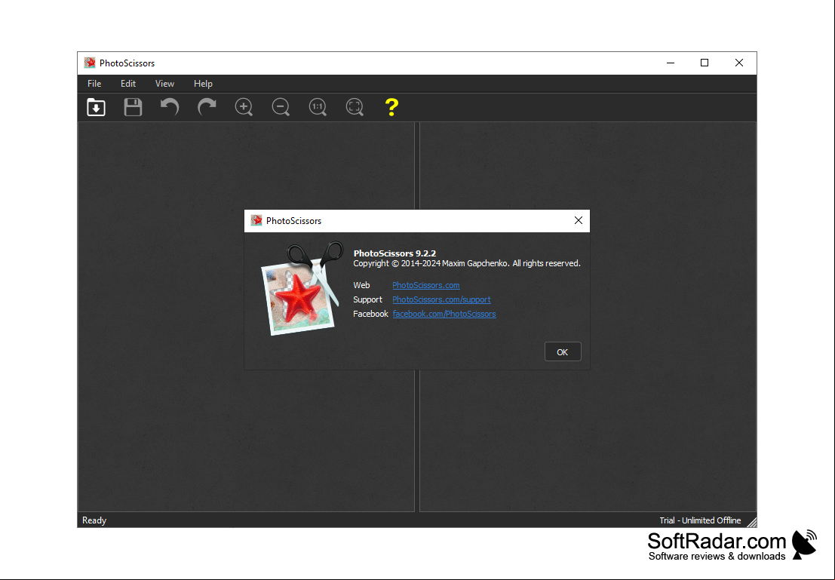Viewport: 835px width, 580px height.
Task: Close the About PhotoScissors dialog
Action: [579, 220]
